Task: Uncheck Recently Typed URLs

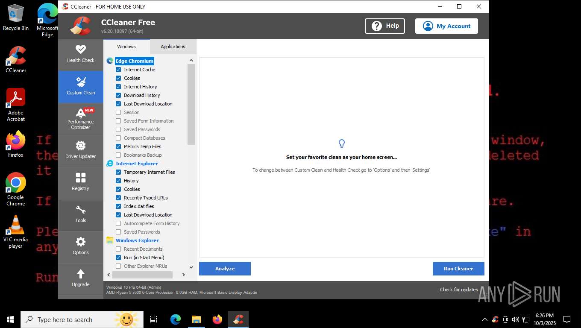Action: (118, 198)
